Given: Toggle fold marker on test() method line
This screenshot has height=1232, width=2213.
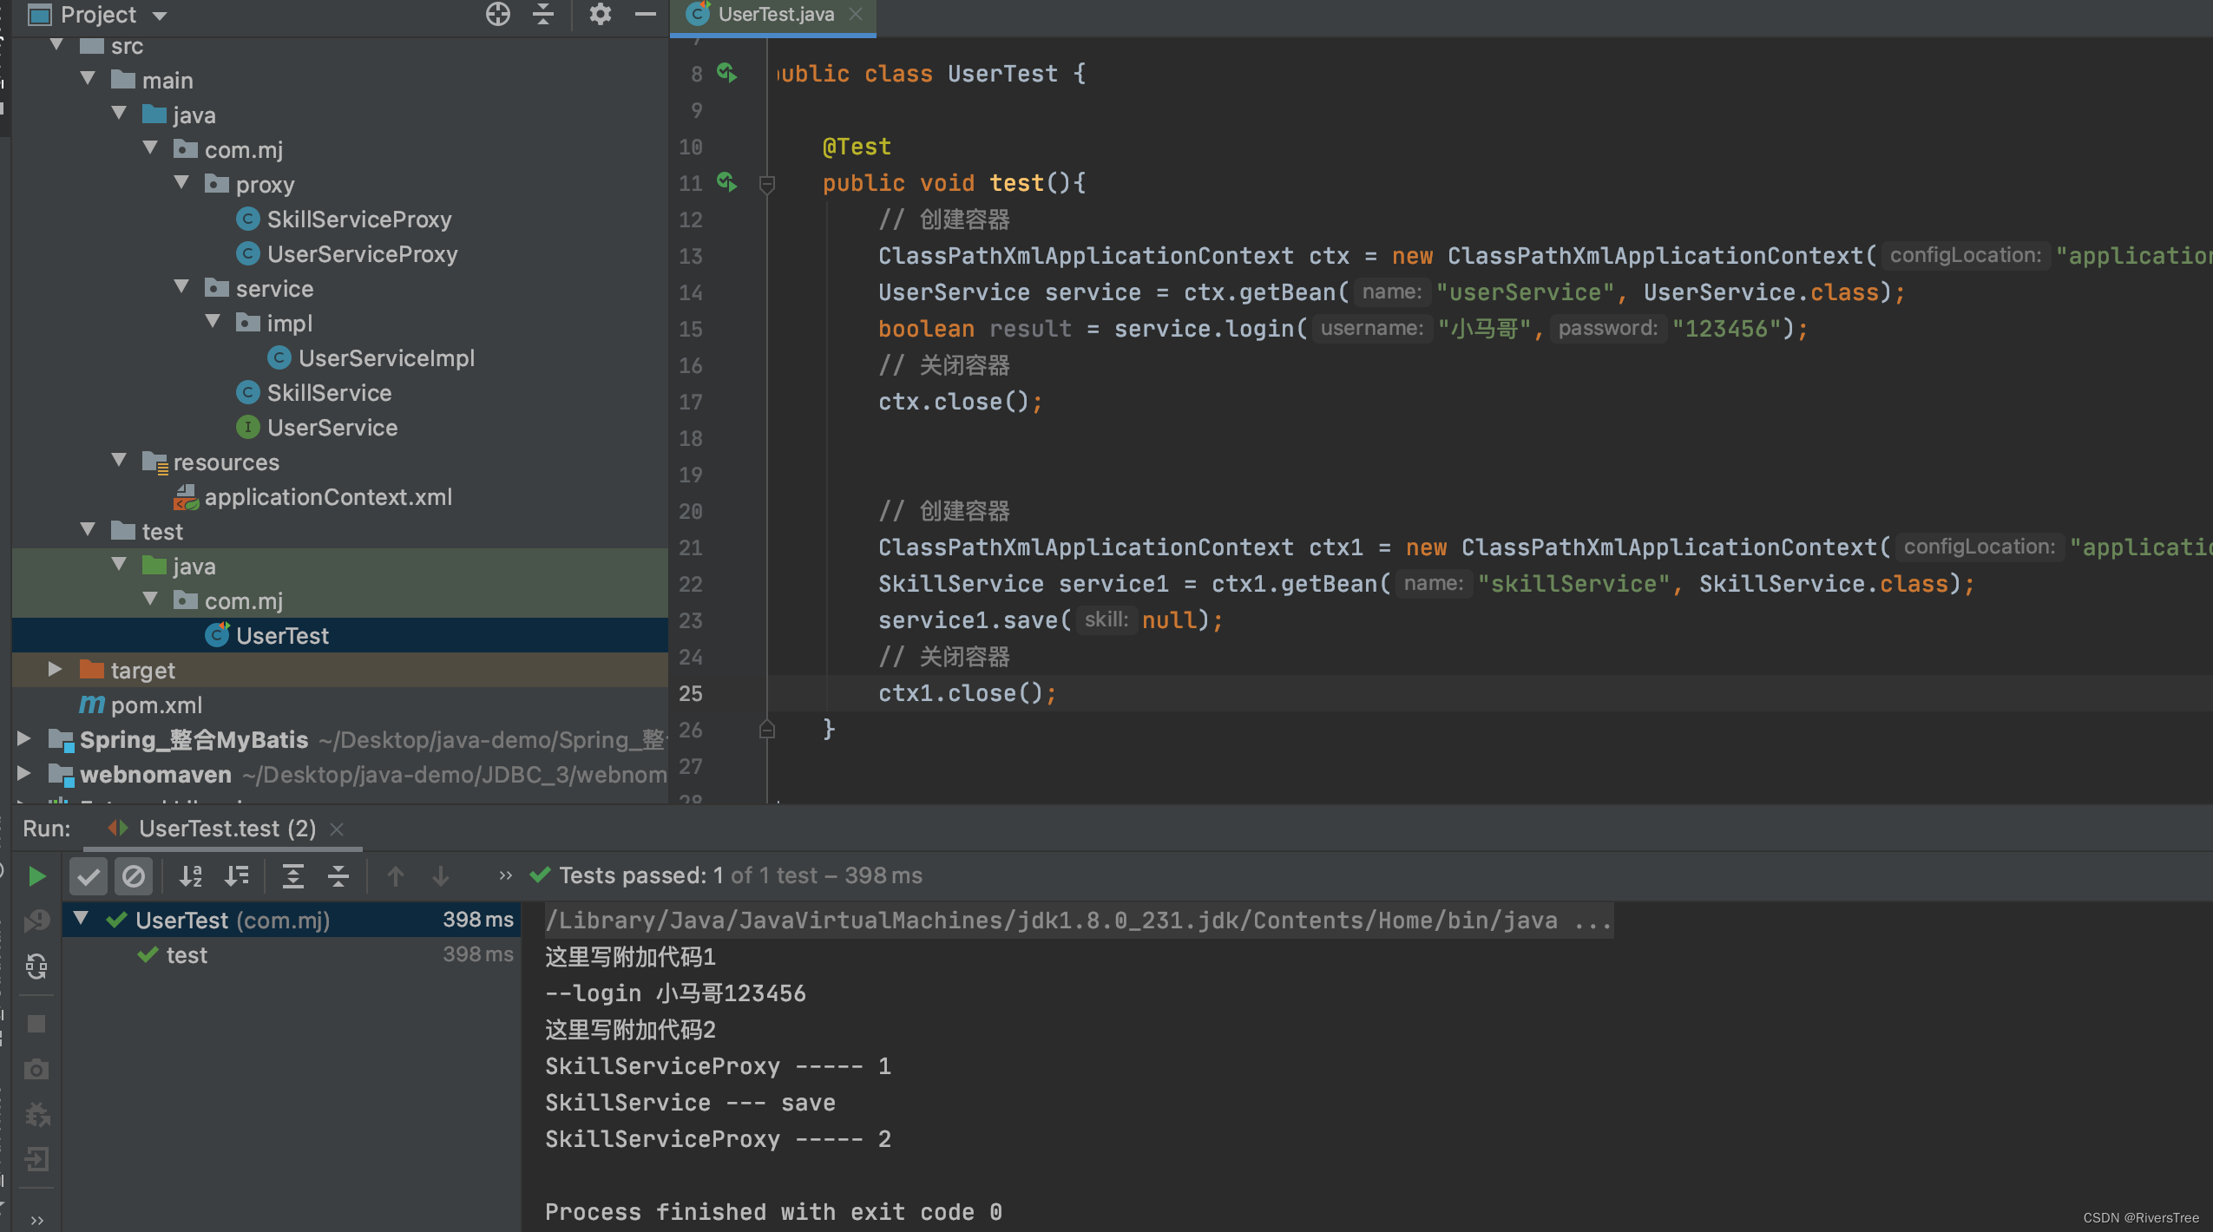Looking at the screenshot, I should click(x=766, y=184).
